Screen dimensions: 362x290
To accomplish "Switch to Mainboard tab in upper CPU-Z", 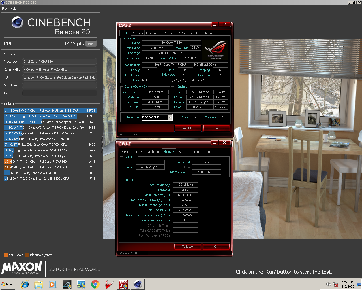I will click(x=153, y=33).
